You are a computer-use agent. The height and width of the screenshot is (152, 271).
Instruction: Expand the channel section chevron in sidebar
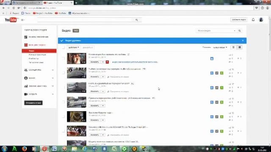(x=53, y=78)
